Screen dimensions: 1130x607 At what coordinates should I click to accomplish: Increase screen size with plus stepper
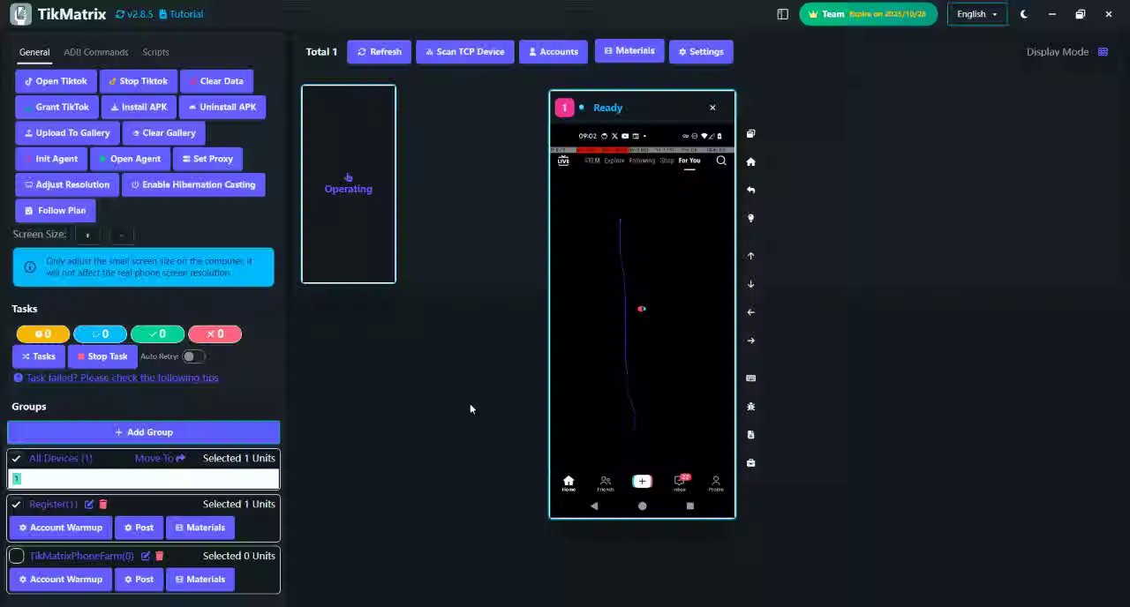87,235
